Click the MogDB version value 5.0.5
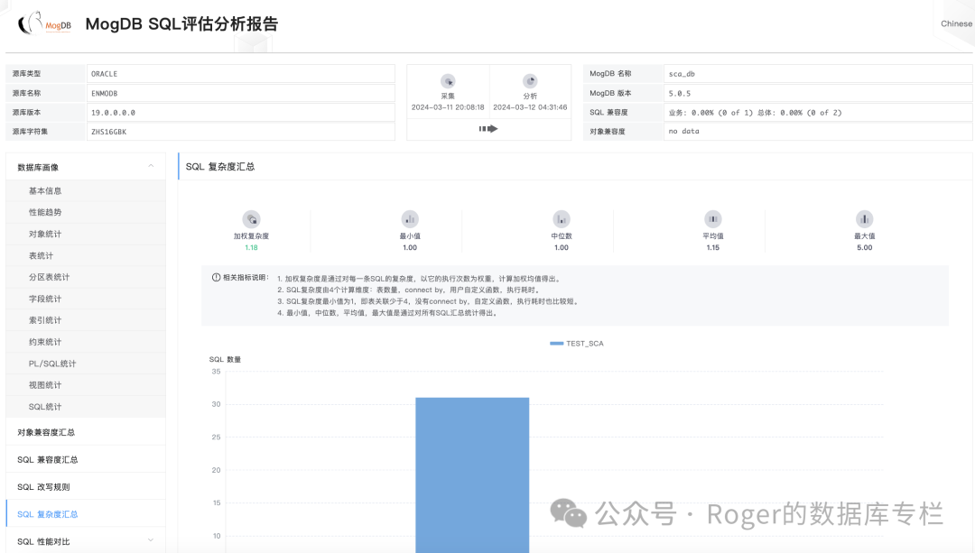The width and height of the screenshot is (975, 553). pyautogui.click(x=680, y=93)
